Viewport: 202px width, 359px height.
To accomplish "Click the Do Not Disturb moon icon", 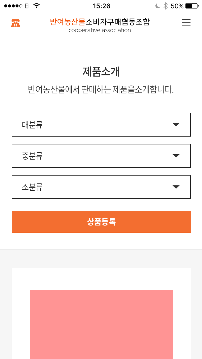I will (x=157, y=6).
